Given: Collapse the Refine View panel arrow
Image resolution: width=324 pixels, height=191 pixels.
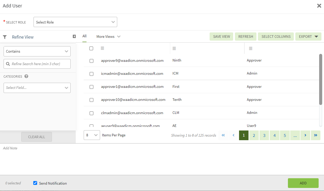Looking at the screenshot, I should click(x=74, y=37).
